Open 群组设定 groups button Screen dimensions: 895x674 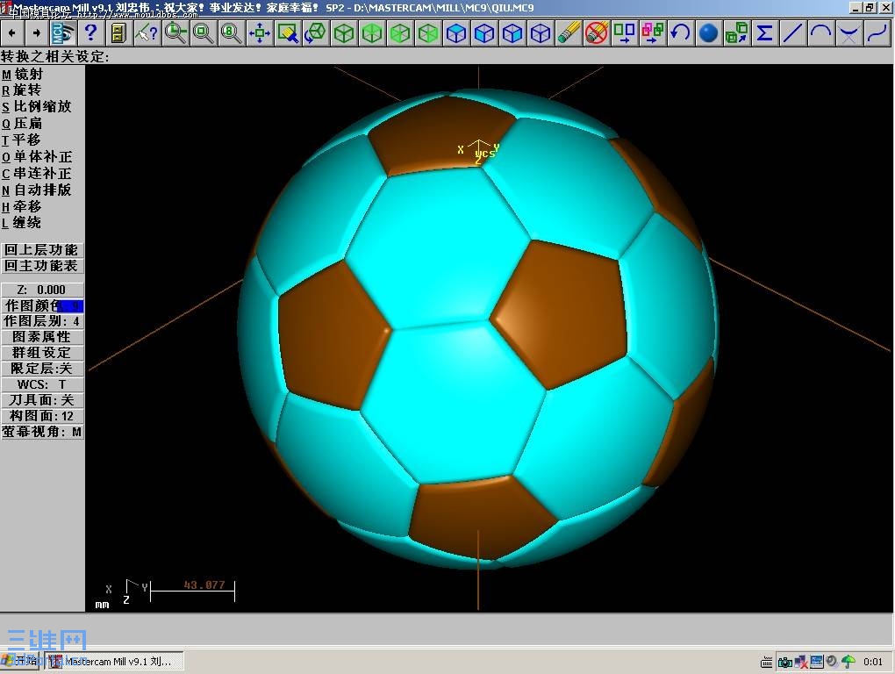pos(42,354)
